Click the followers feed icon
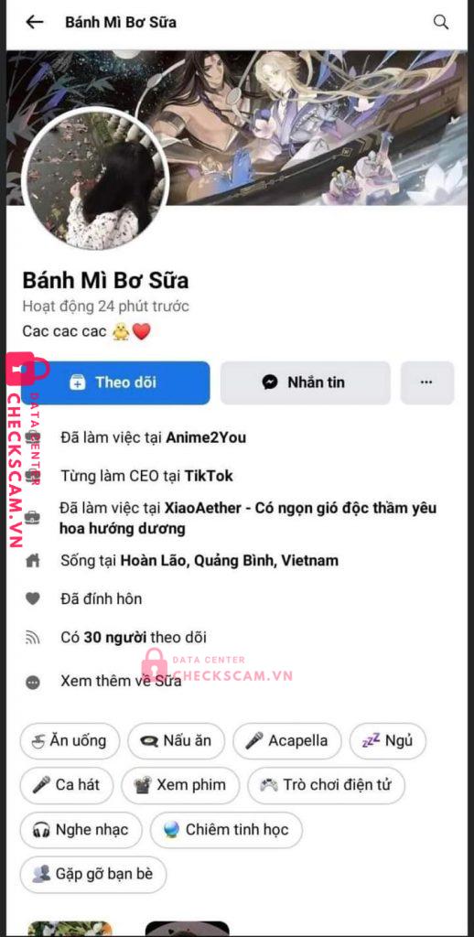The width and height of the screenshot is (474, 937). pyautogui.click(x=33, y=638)
